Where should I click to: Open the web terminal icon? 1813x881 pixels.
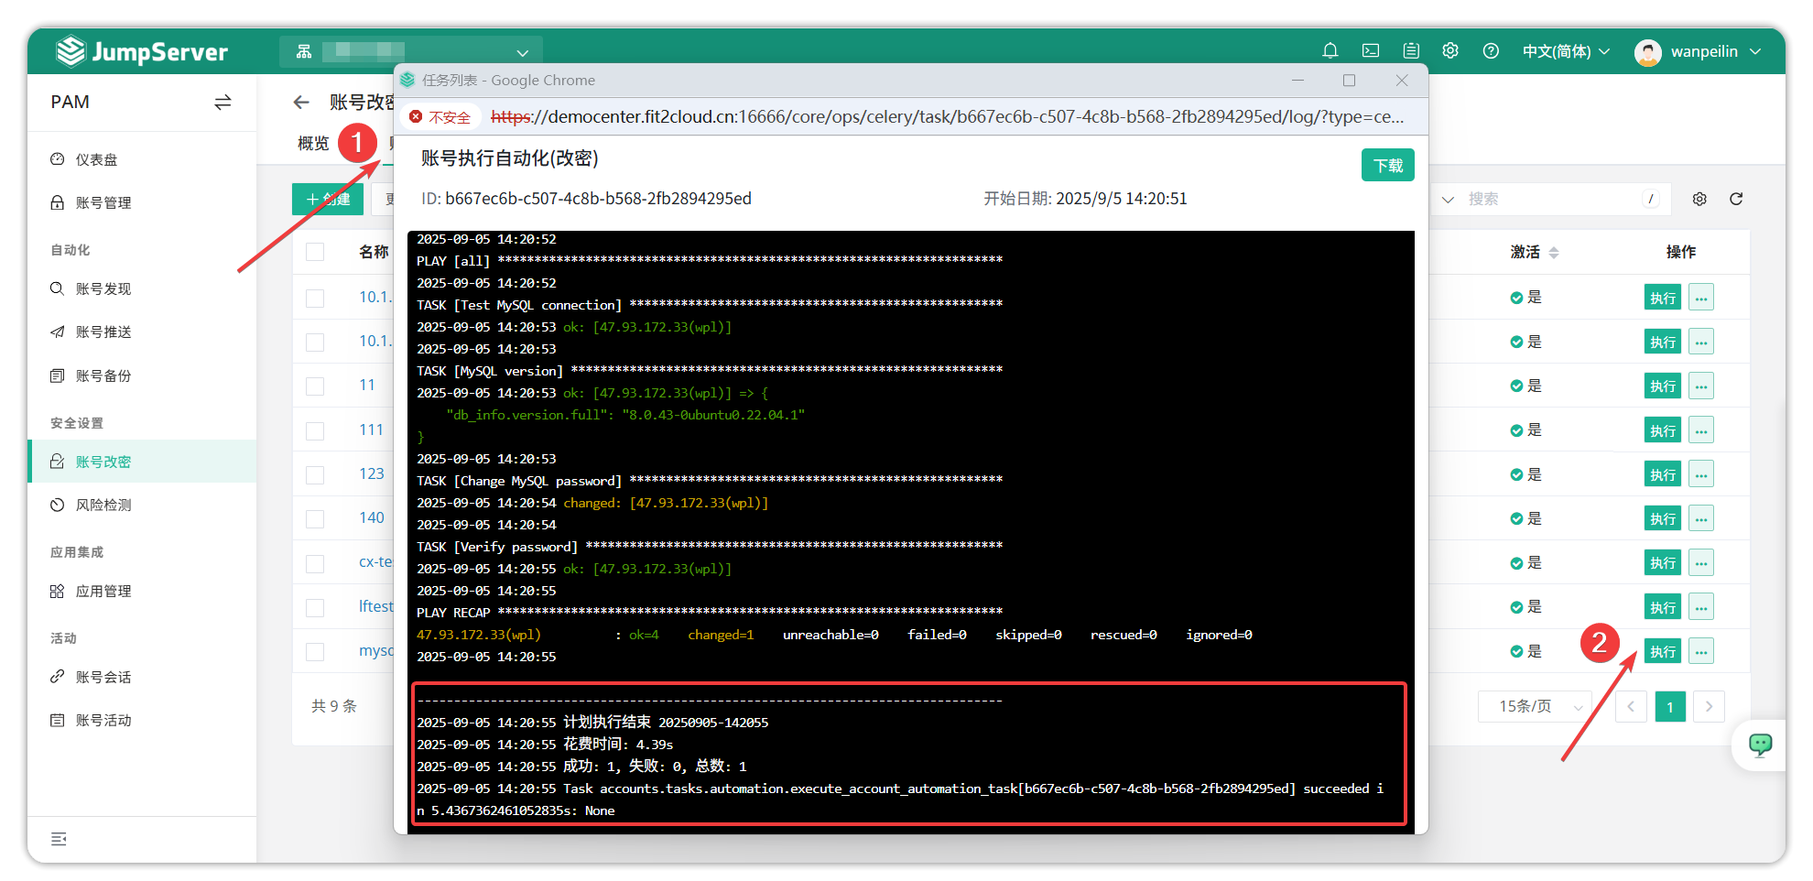point(1371,51)
